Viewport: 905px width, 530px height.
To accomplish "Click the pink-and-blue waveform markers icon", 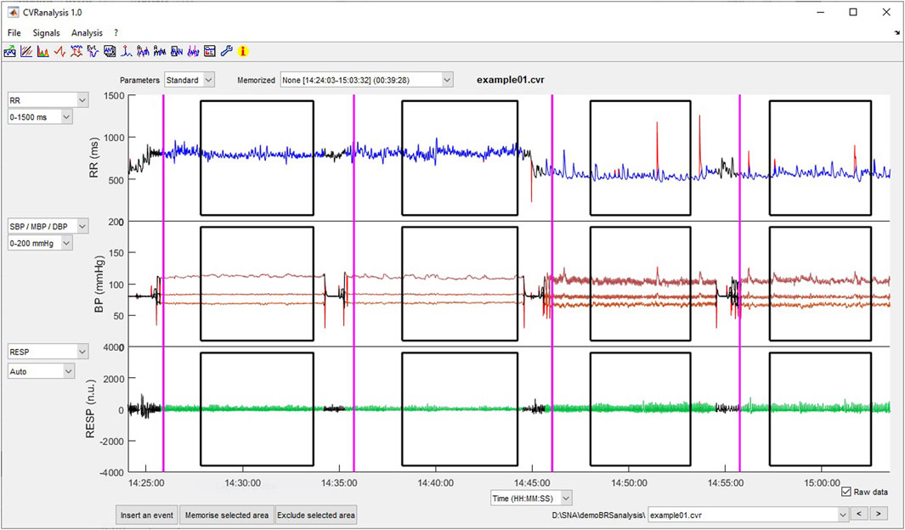I will point(194,51).
